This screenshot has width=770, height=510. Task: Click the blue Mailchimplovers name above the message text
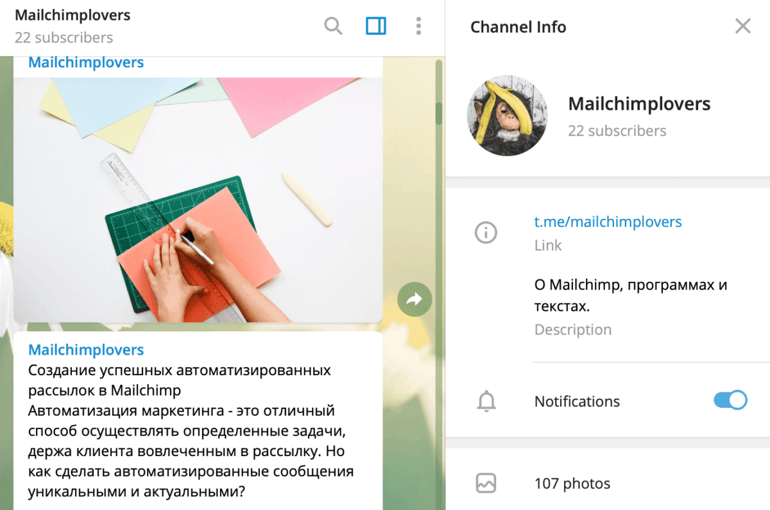coord(86,349)
